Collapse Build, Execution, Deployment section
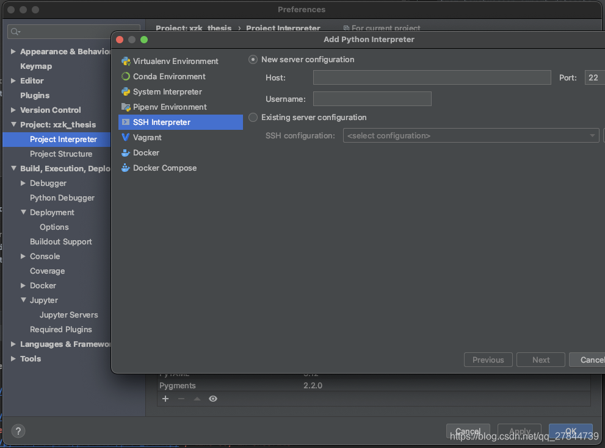The width and height of the screenshot is (605, 448). click(13, 168)
